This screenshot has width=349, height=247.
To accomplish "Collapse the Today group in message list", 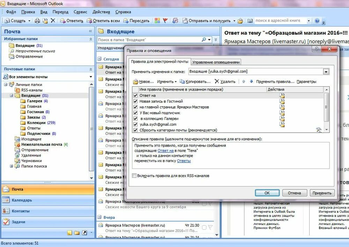I will click(x=99, y=59).
